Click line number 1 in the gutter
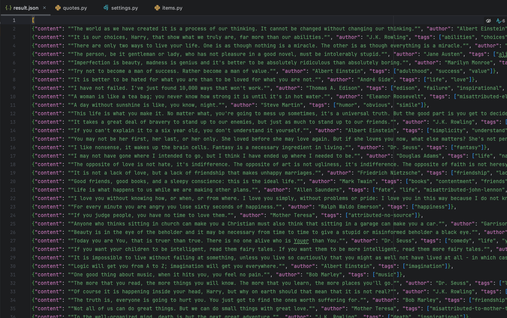 14,20
